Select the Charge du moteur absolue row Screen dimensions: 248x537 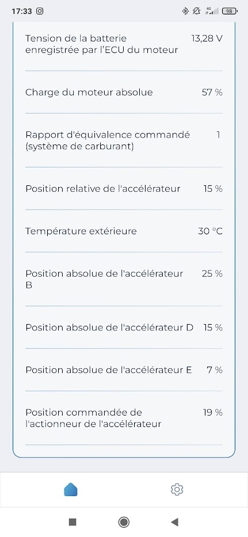(x=124, y=93)
